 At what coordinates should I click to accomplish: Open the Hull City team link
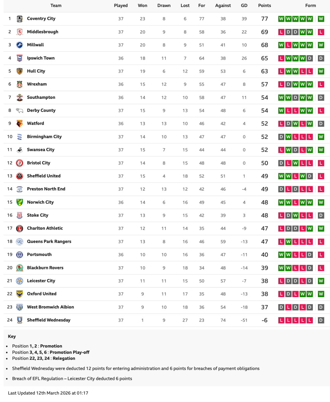click(36, 71)
